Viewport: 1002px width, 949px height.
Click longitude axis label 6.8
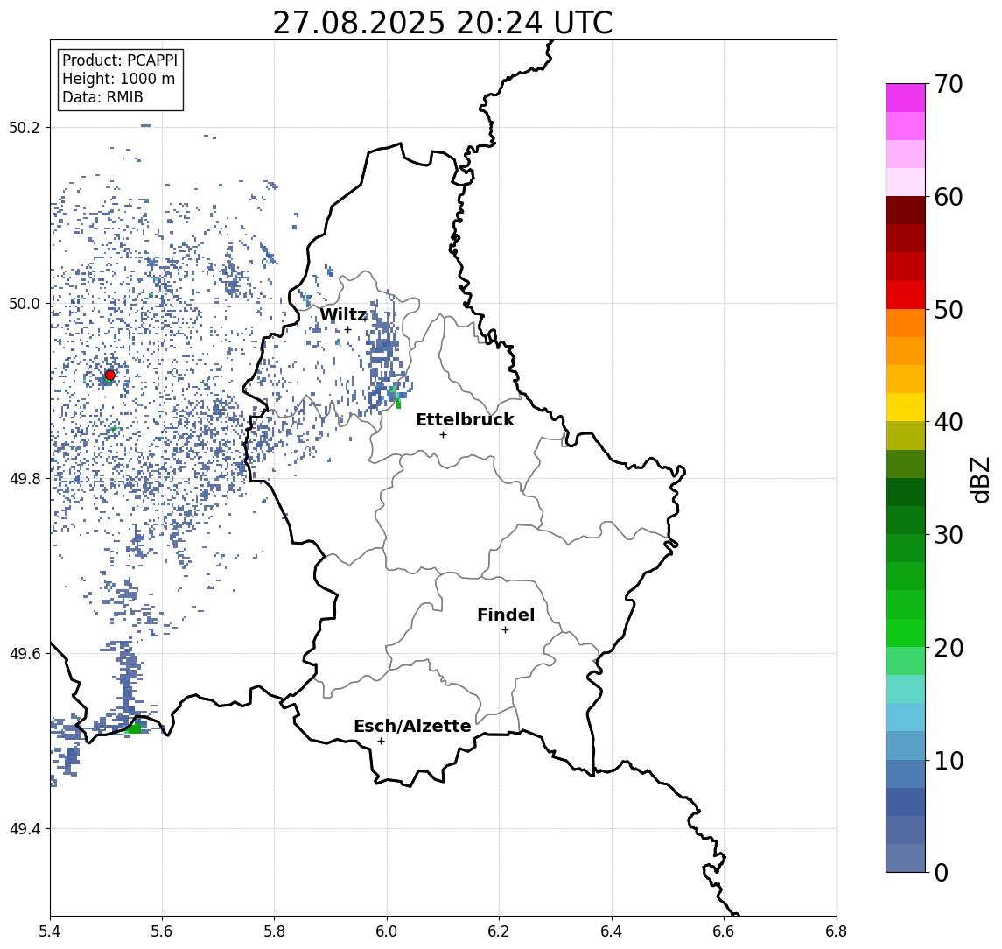[x=837, y=931]
